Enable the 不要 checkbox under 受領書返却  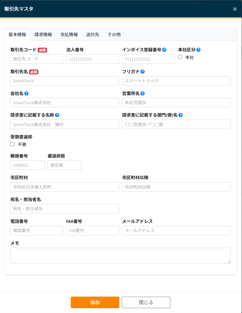(x=12, y=144)
